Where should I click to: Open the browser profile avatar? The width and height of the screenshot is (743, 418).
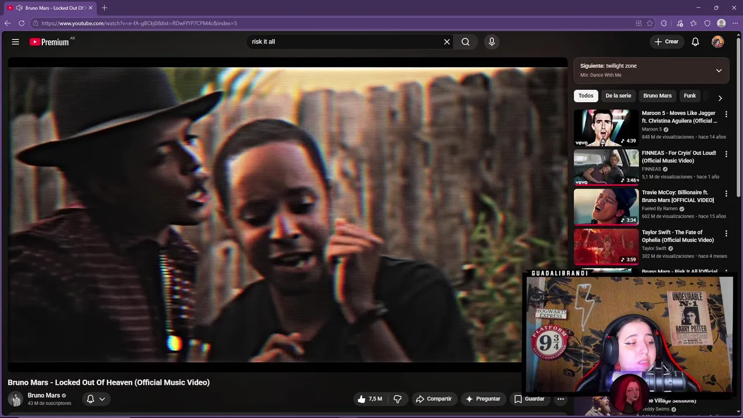[x=722, y=23]
